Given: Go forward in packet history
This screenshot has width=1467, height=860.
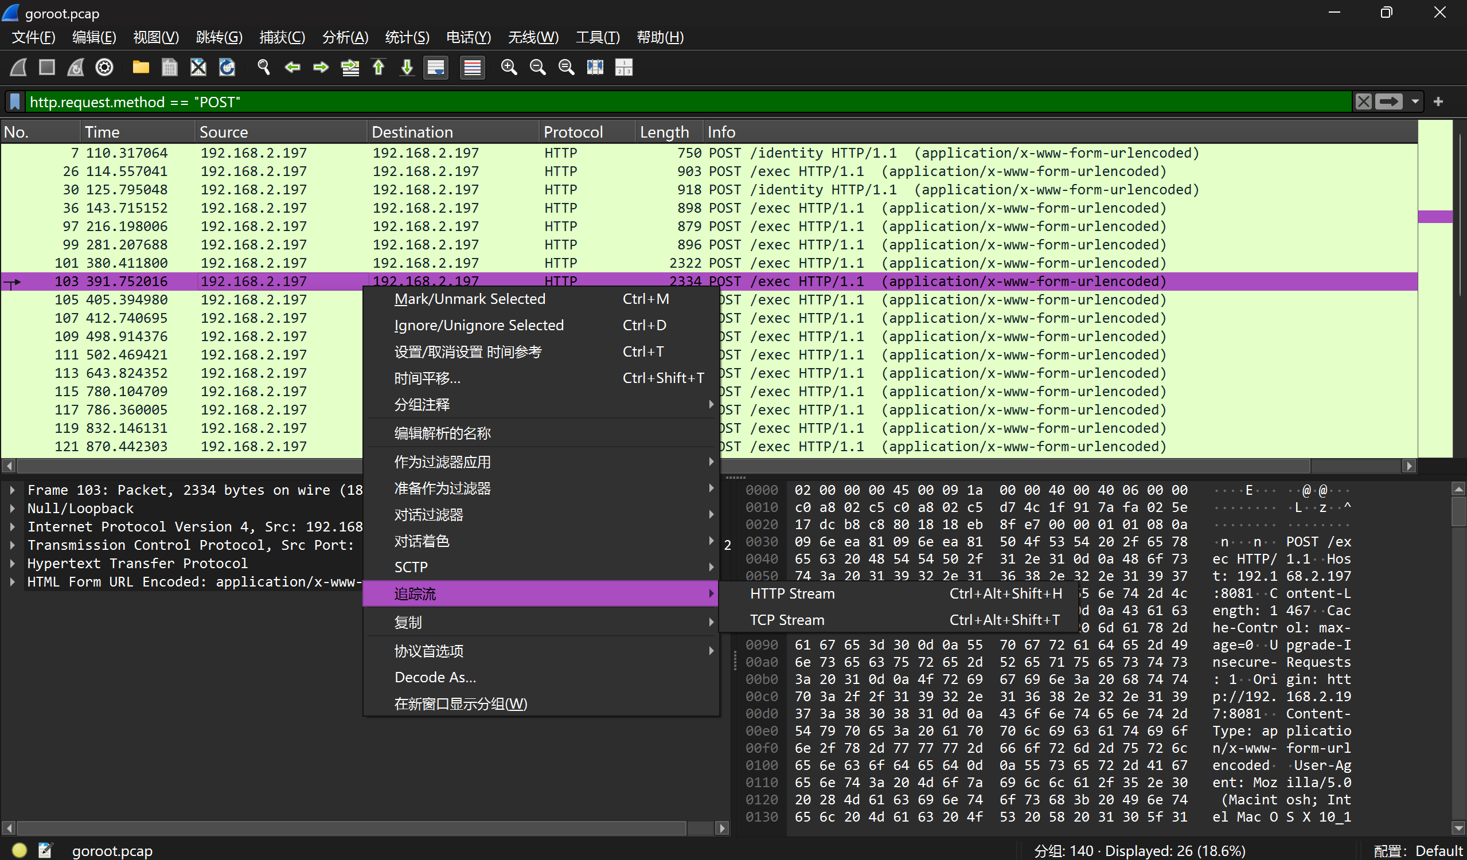Looking at the screenshot, I should click(x=321, y=68).
